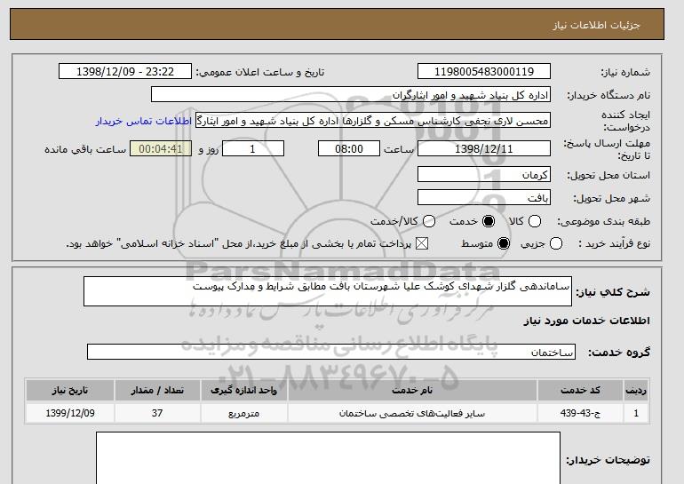The width and height of the screenshot is (684, 484).
Task: Click the unit cell مترمربع
Action: point(244,413)
